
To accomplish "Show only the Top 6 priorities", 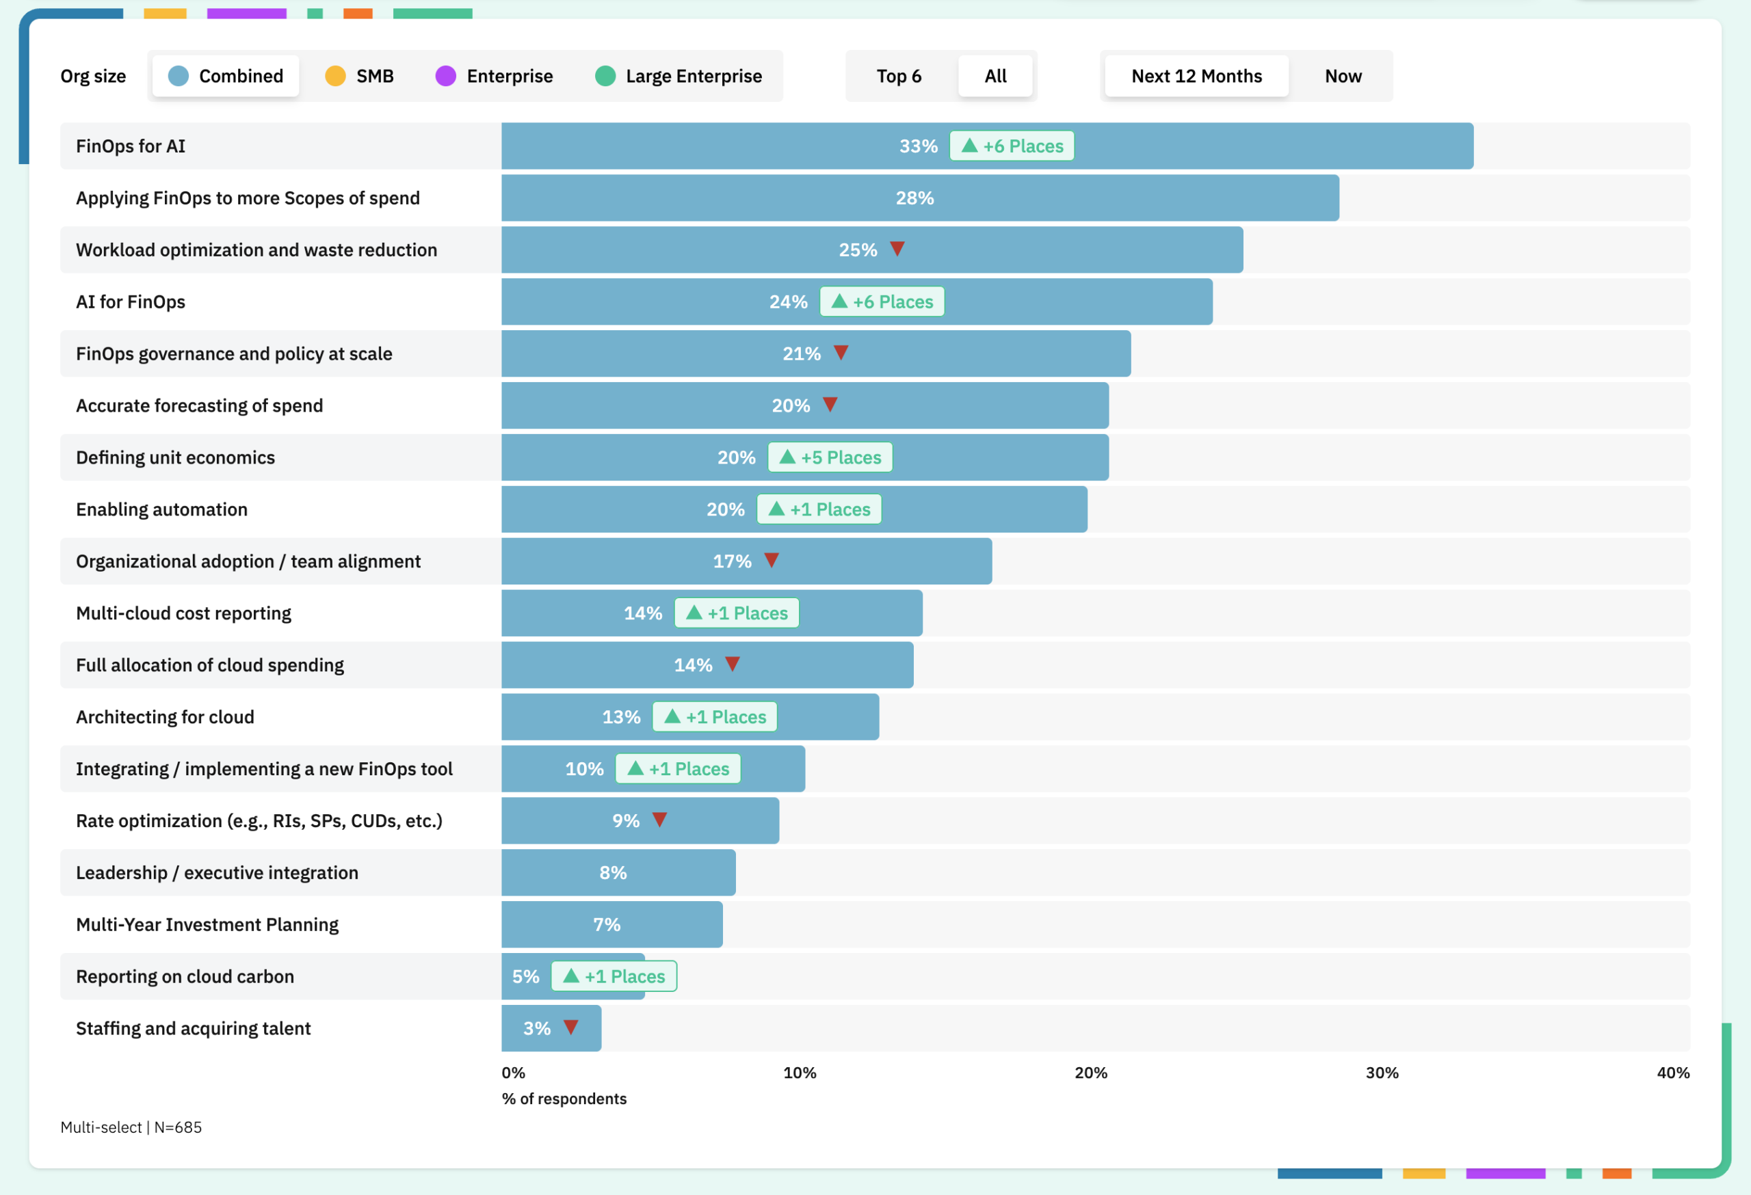I will [x=899, y=76].
